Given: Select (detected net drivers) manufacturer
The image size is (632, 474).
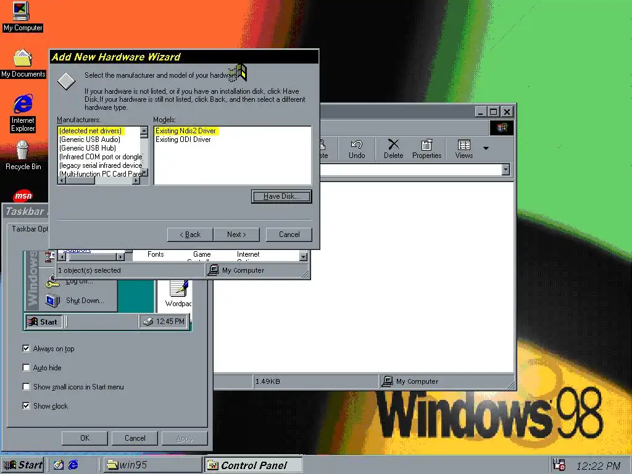Looking at the screenshot, I should click(x=90, y=131).
